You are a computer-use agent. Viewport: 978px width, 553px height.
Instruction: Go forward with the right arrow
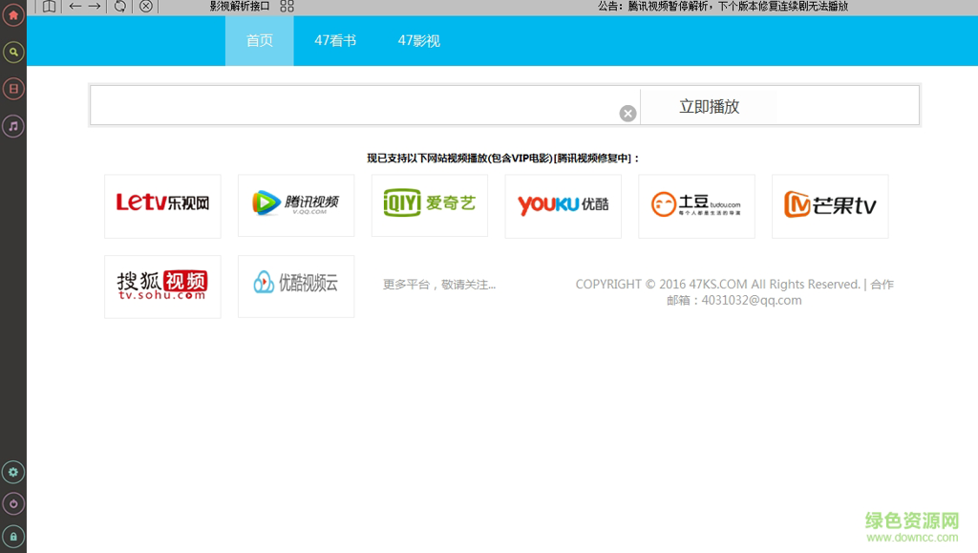pyautogui.click(x=95, y=7)
